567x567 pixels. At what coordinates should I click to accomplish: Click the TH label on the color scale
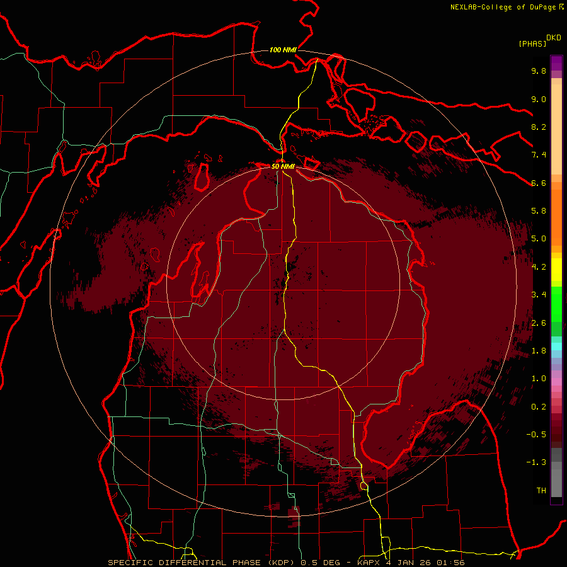[x=541, y=491]
